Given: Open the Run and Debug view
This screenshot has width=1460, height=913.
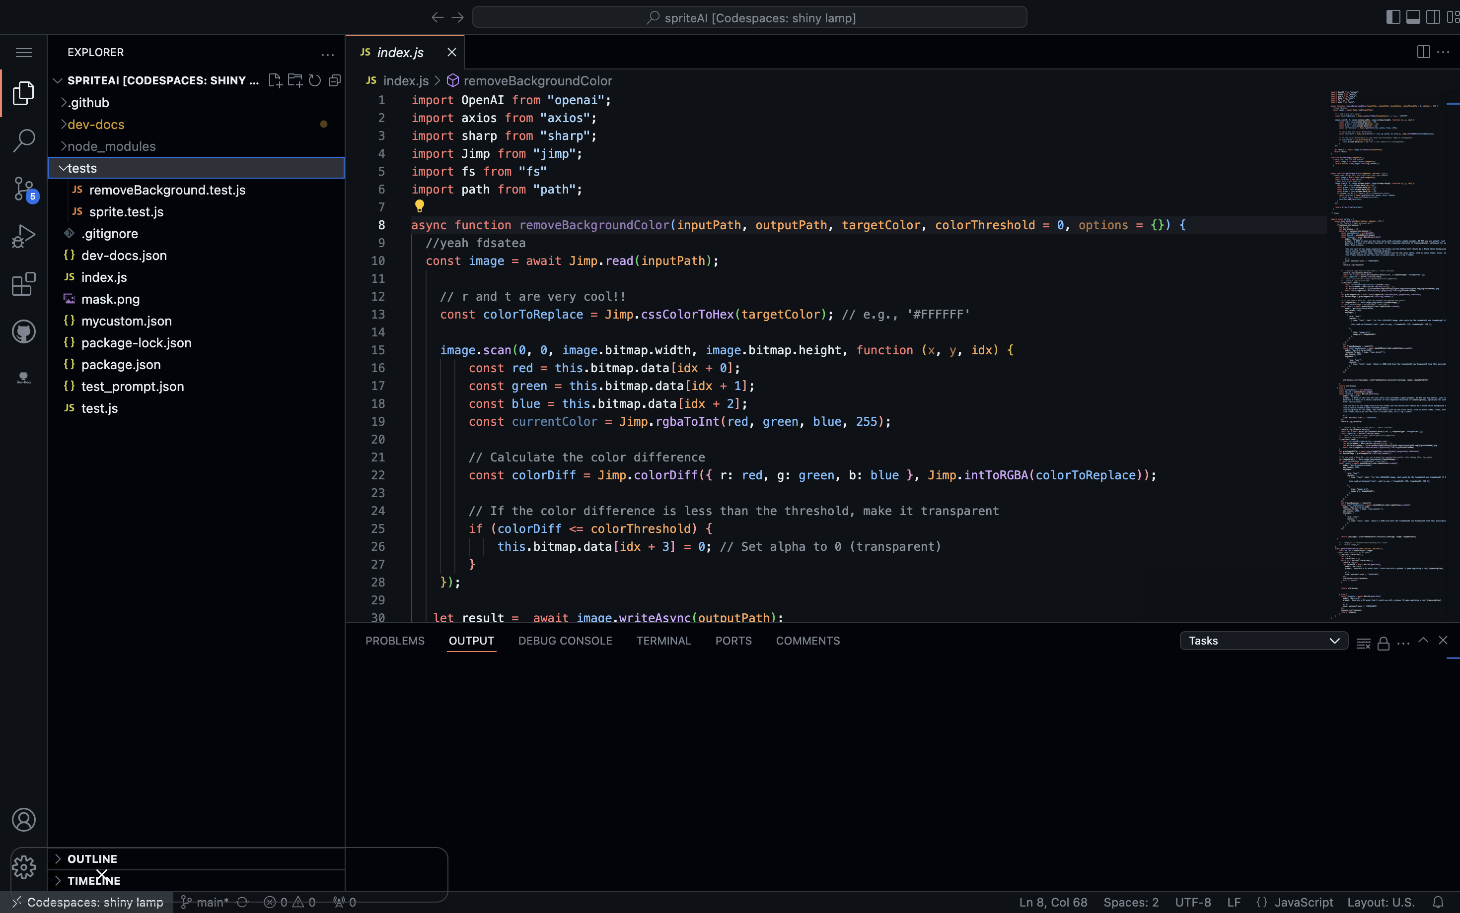Looking at the screenshot, I should [x=23, y=236].
